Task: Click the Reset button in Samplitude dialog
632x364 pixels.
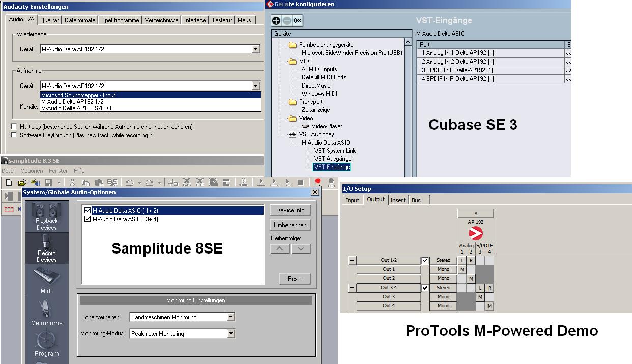Action: [x=295, y=278]
